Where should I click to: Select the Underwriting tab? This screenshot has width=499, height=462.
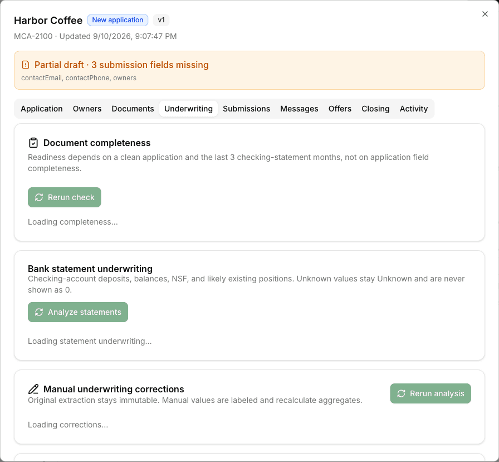[188, 109]
